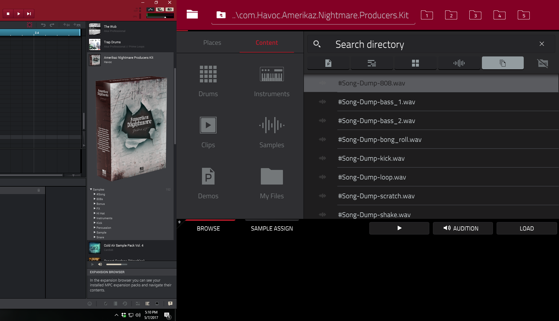This screenshot has width=559, height=321.
Task: Open the history clock icon
Action: [x=125, y=304]
